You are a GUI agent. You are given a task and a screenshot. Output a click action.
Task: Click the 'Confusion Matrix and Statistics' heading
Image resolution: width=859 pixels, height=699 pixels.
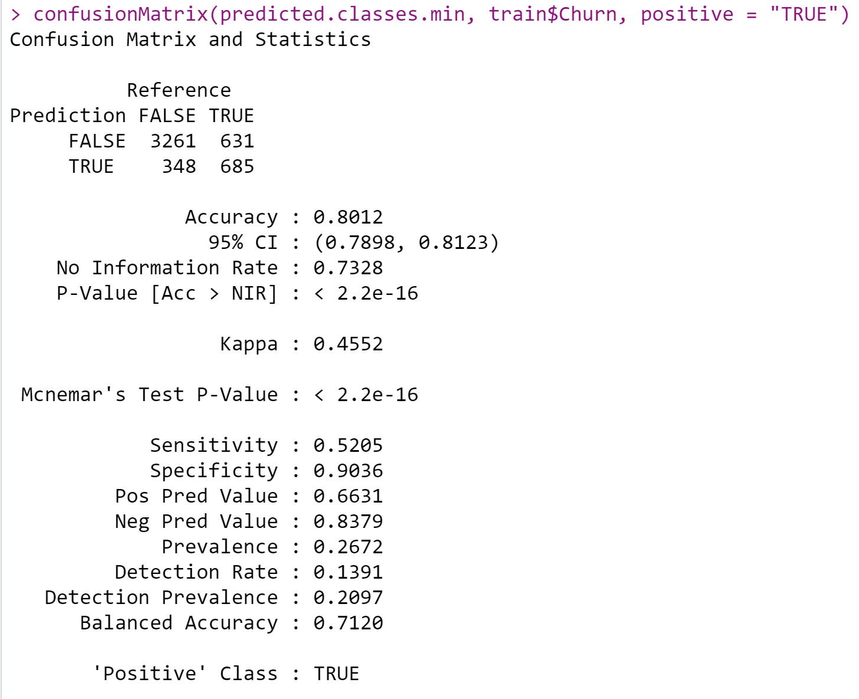click(190, 40)
